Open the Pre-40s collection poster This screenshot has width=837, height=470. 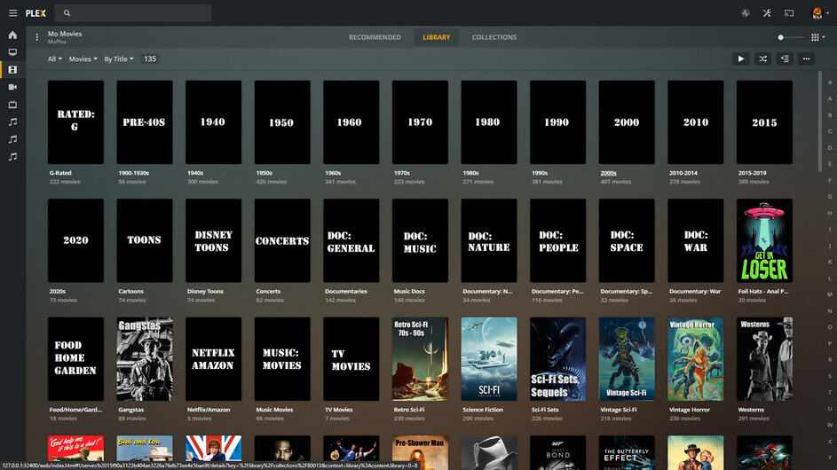coord(145,122)
